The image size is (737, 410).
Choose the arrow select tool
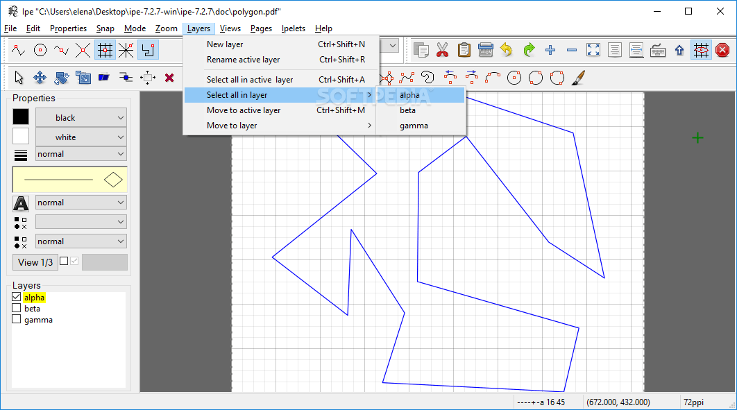pyautogui.click(x=18, y=78)
